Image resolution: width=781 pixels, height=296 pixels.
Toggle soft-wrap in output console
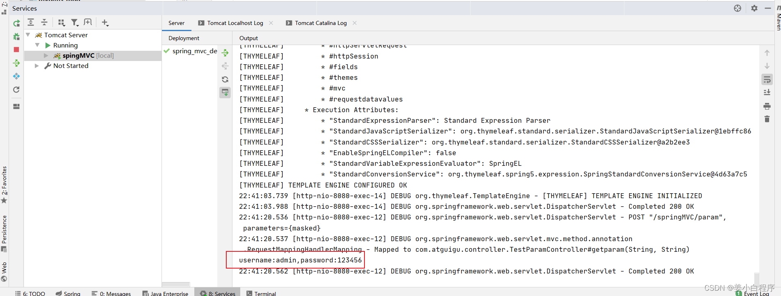tap(767, 79)
